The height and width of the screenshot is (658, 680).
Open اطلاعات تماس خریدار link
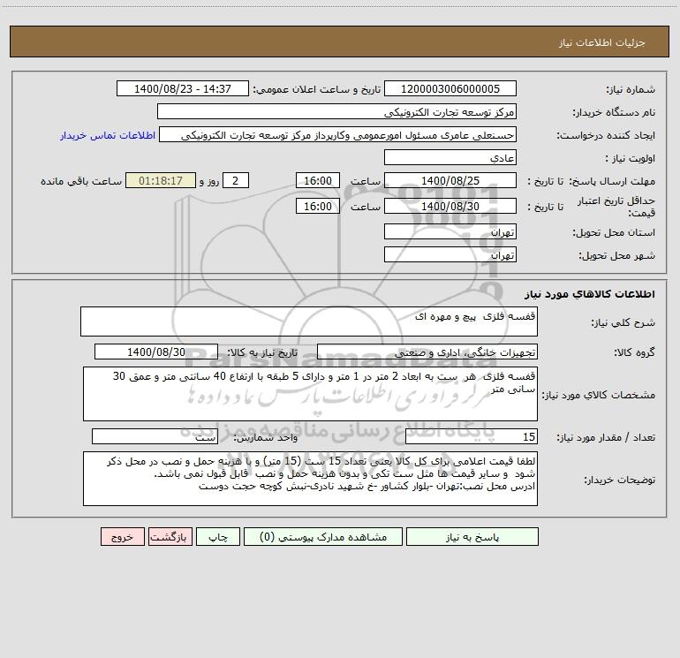pyautogui.click(x=108, y=135)
